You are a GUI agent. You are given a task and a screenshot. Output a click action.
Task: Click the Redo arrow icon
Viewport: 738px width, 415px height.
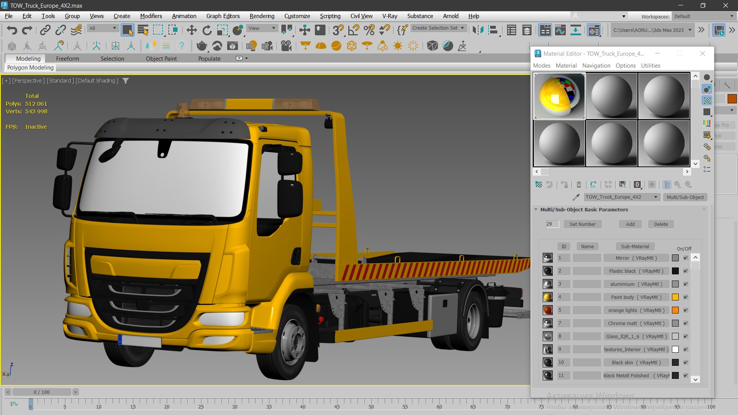pyautogui.click(x=27, y=30)
